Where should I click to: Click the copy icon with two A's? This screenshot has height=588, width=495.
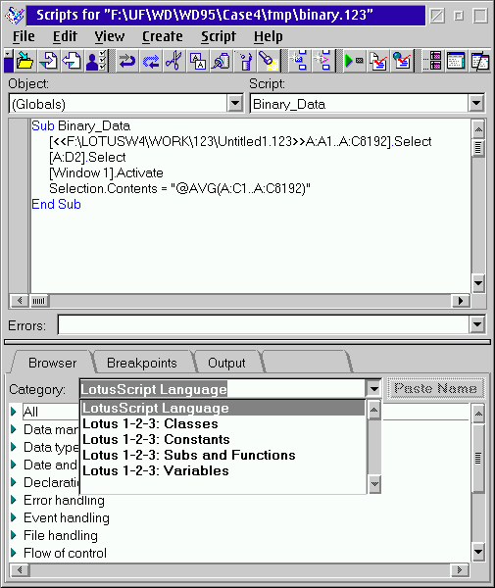[x=198, y=61]
